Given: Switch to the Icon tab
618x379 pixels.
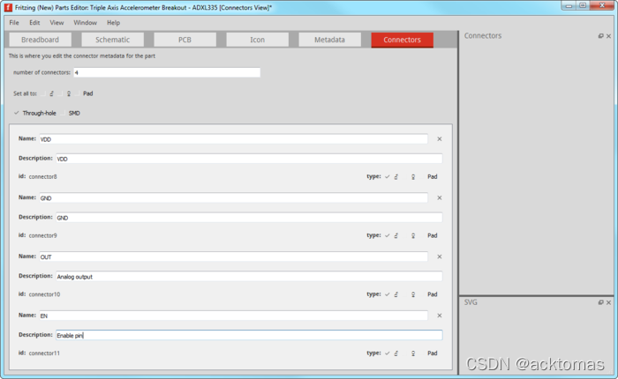Looking at the screenshot, I should [258, 40].
